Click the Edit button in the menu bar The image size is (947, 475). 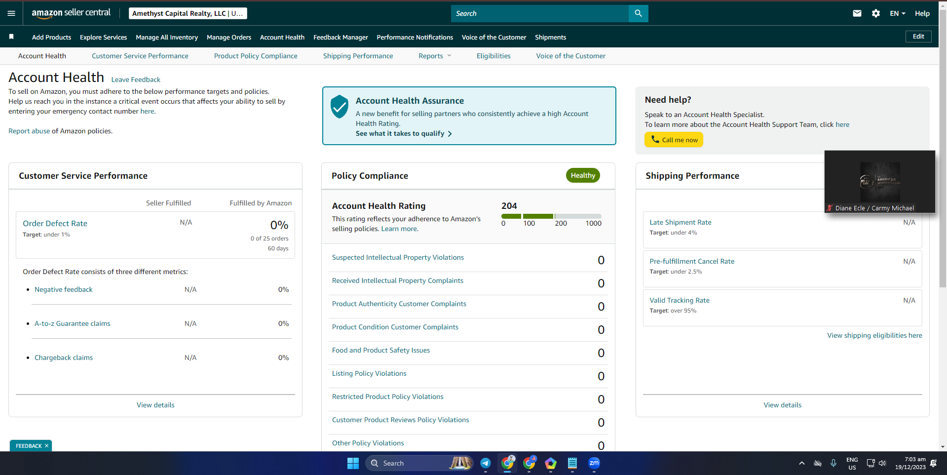(918, 37)
